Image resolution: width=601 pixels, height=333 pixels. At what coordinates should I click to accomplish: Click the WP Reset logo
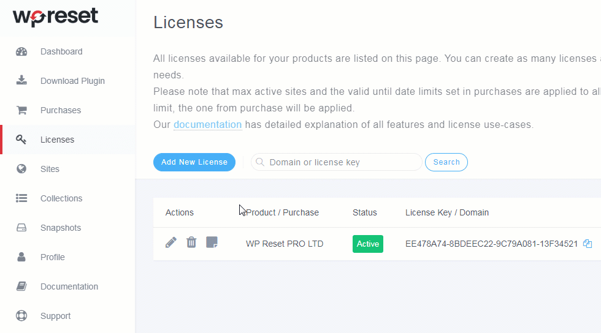click(x=55, y=17)
